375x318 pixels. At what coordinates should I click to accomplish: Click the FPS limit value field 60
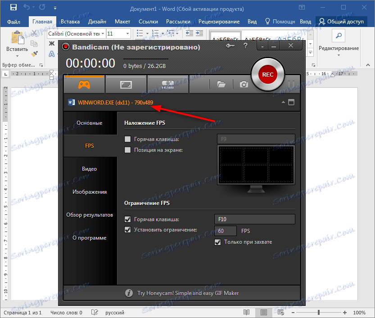point(225,231)
